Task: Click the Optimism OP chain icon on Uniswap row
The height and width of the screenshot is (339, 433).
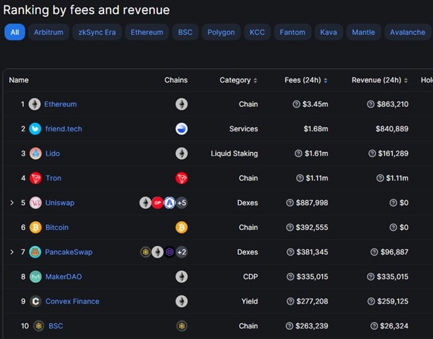Action: pyautogui.click(x=158, y=203)
